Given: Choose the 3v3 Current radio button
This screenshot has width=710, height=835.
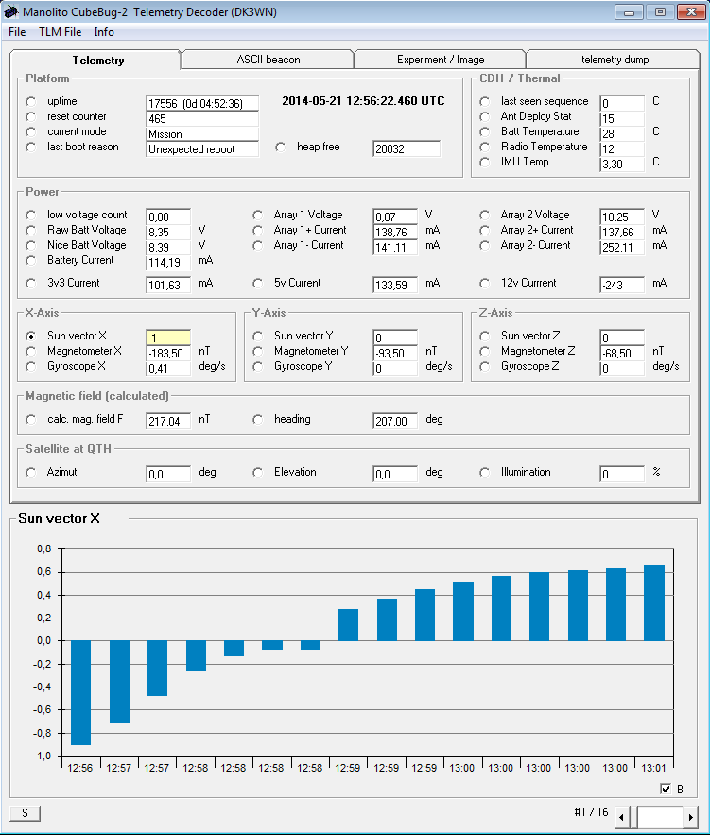Looking at the screenshot, I should point(31,284).
